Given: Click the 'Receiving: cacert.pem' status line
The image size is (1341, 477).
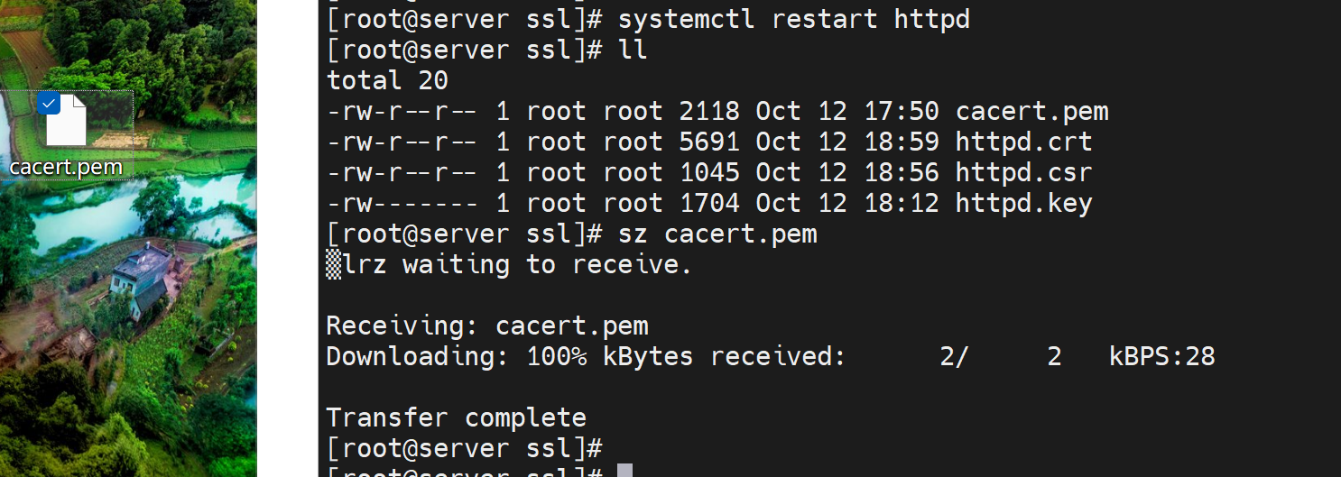Looking at the screenshot, I should tap(486, 326).
